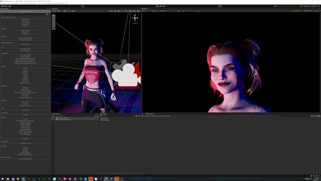Click the highlighted top button in left panel
This screenshot has width=321, height=181.
click(25, 11)
